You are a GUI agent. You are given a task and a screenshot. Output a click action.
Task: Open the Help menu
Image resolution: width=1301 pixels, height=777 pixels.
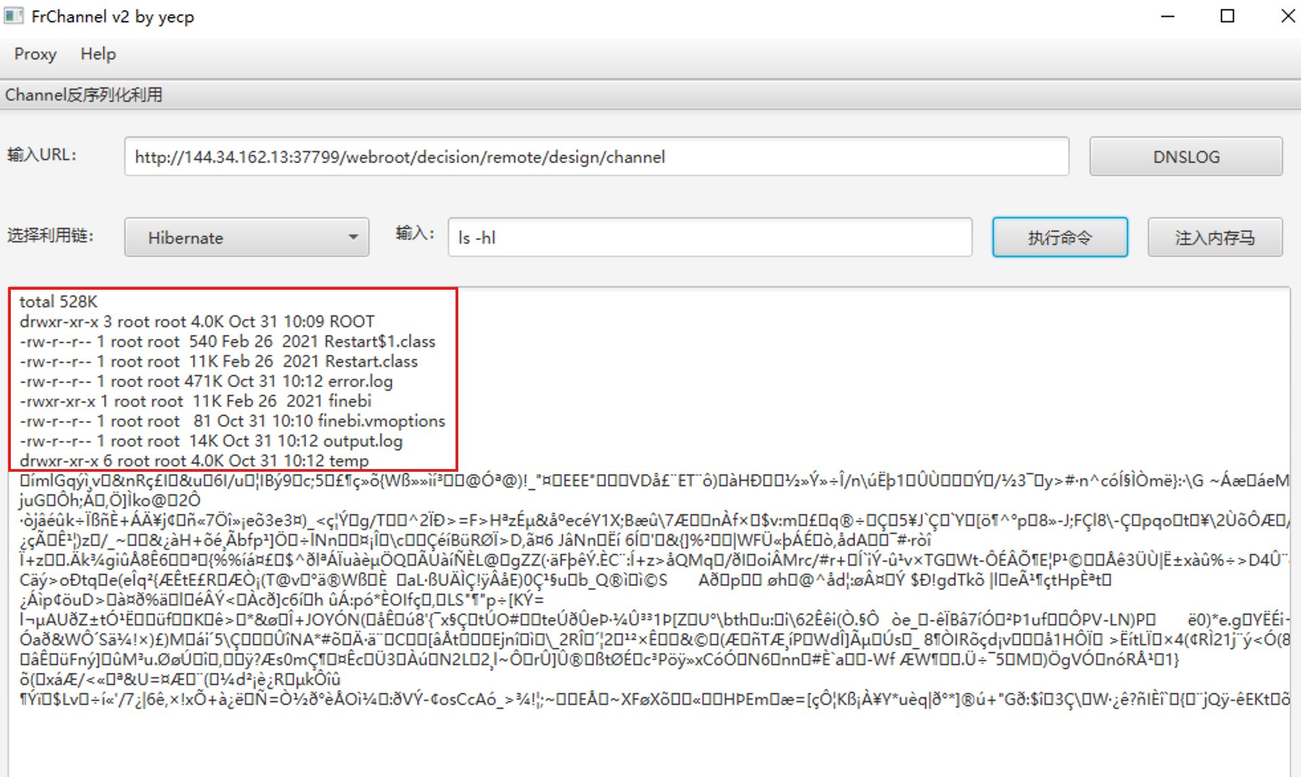click(98, 54)
